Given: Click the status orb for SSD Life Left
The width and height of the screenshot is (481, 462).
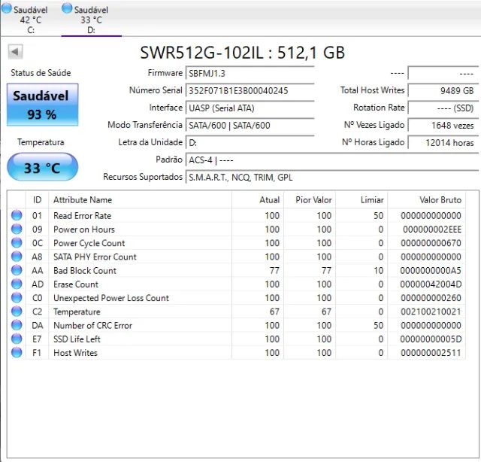Looking at the screenshot, I should [x=17, y=339].
